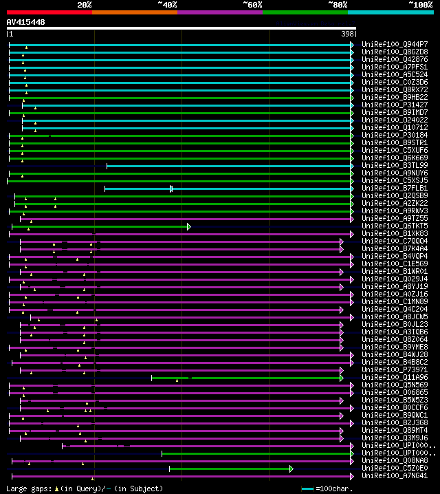The height and width of the screenshot is (494, 440).
Task: Click end arrow of Q6TKT5 alignment bar
Action: click(x=189, y=226)
